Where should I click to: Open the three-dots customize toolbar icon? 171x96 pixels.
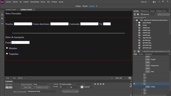point(2,24)
